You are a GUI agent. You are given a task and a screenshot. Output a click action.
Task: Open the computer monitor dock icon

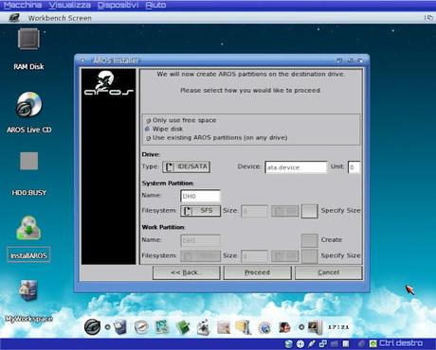tap(315, 327)
